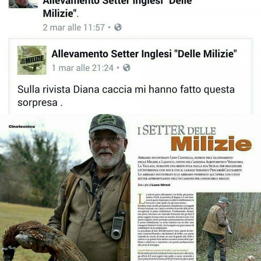This screenshot has width=261, height=261.
Task: Open the sharer's profile photo at top
Action: coord(23,4)
